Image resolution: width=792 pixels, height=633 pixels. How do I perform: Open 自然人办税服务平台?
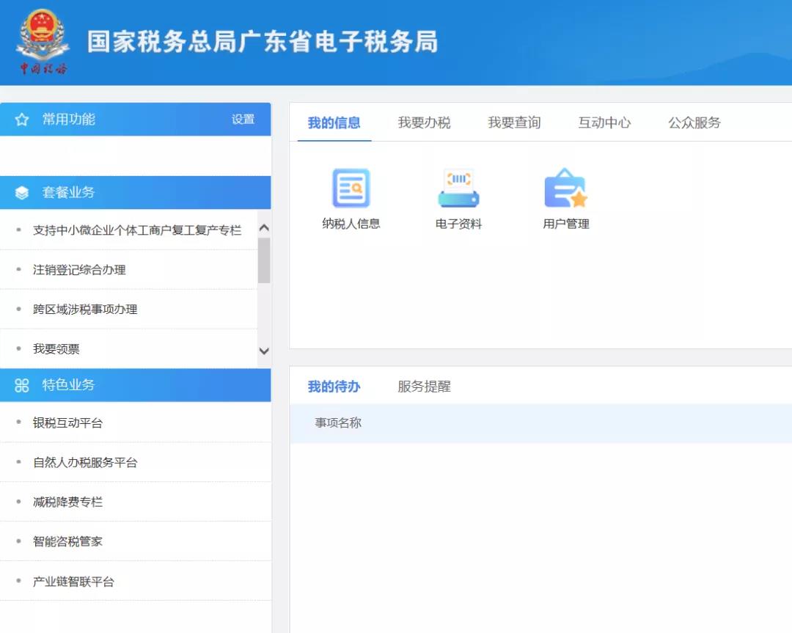(x=85, y=462)
